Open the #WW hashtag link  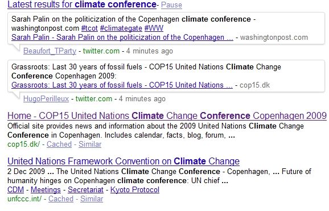(x=154, y=28)
